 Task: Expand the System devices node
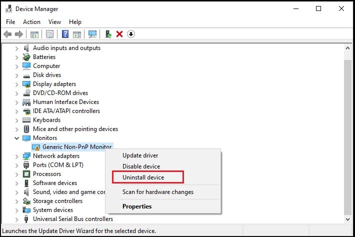(x=16, y=210)
